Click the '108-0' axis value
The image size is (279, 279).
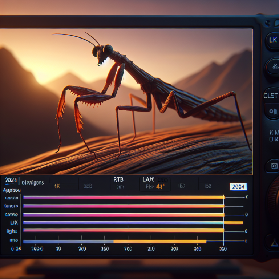click(37, 248)
